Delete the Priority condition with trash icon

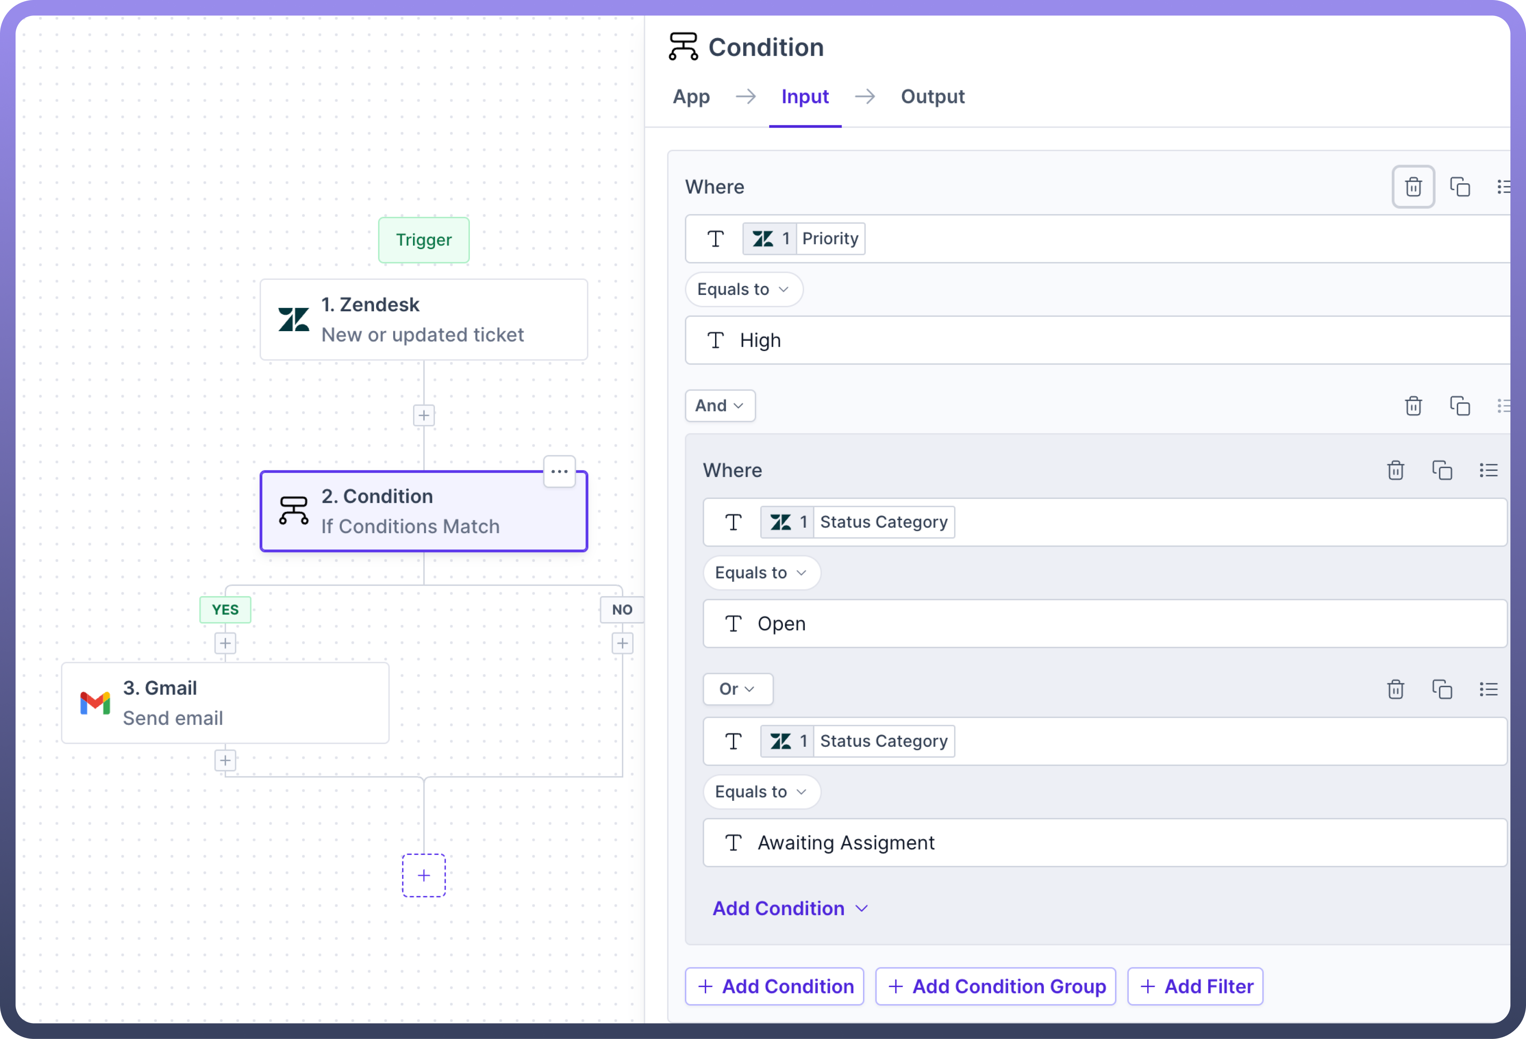pos(1412,187)
